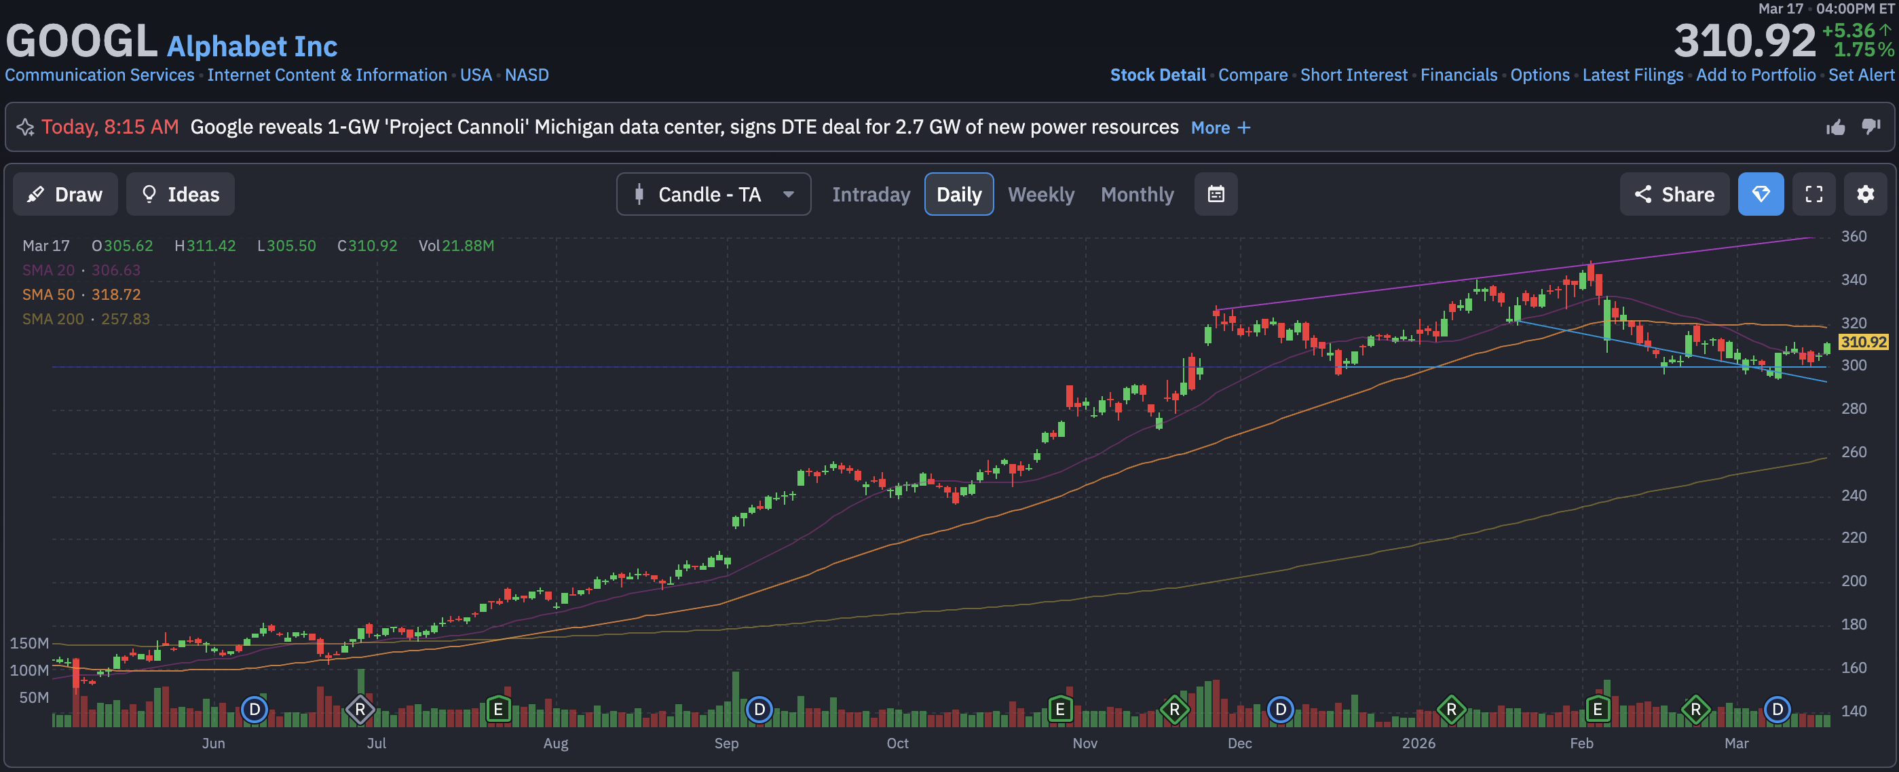Viewport: 1899px width, 772px height.
Task: Open the Ideas menu button
Action: [x=181, y=195]
